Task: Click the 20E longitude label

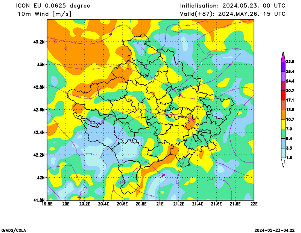Action: pos(66,204)
